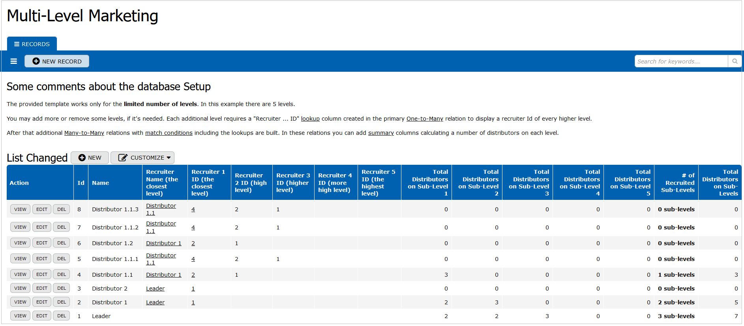Open the lookup documentation link

(310, 119)
